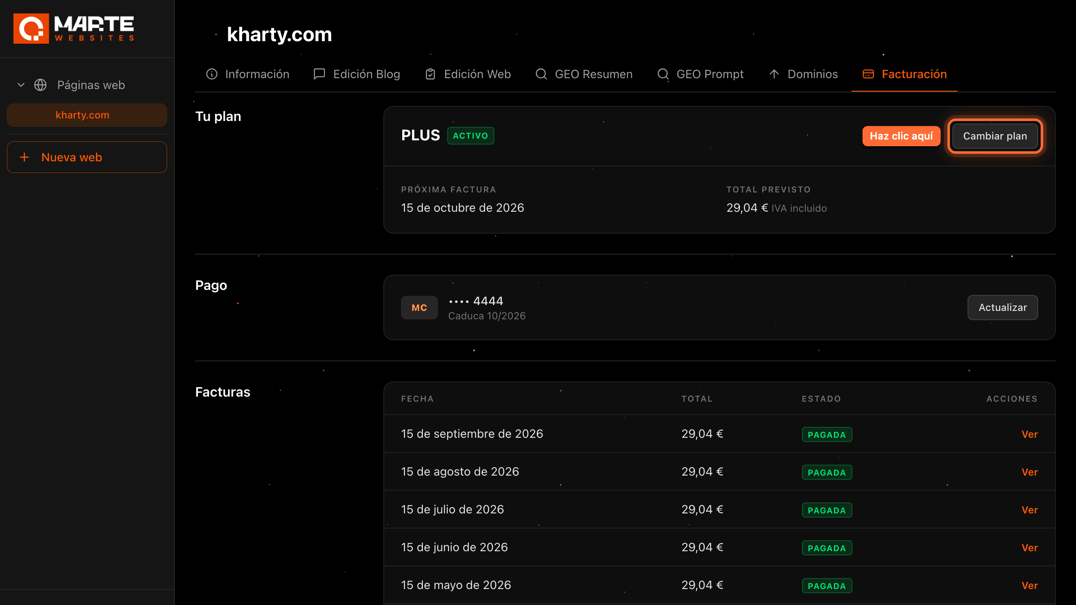Click the card number '•••• 4444'

[x=476, y=301]
